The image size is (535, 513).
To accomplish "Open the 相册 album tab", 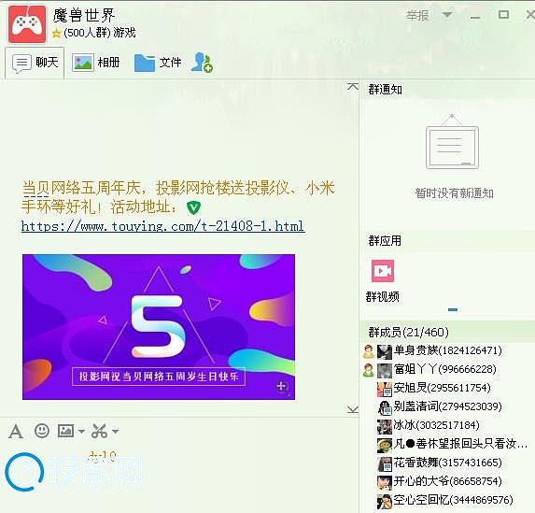I will point(95,63).
